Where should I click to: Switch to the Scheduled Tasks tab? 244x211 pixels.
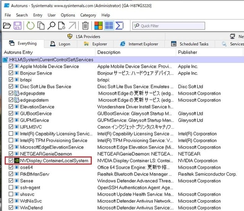[x=189, y=44]
